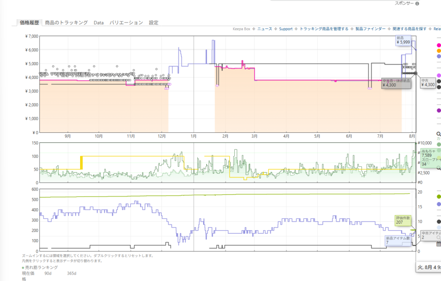Image resolution: width=441 pixels, height=281 pixels.
Task: Click the Support link
Action: point(286,29)
